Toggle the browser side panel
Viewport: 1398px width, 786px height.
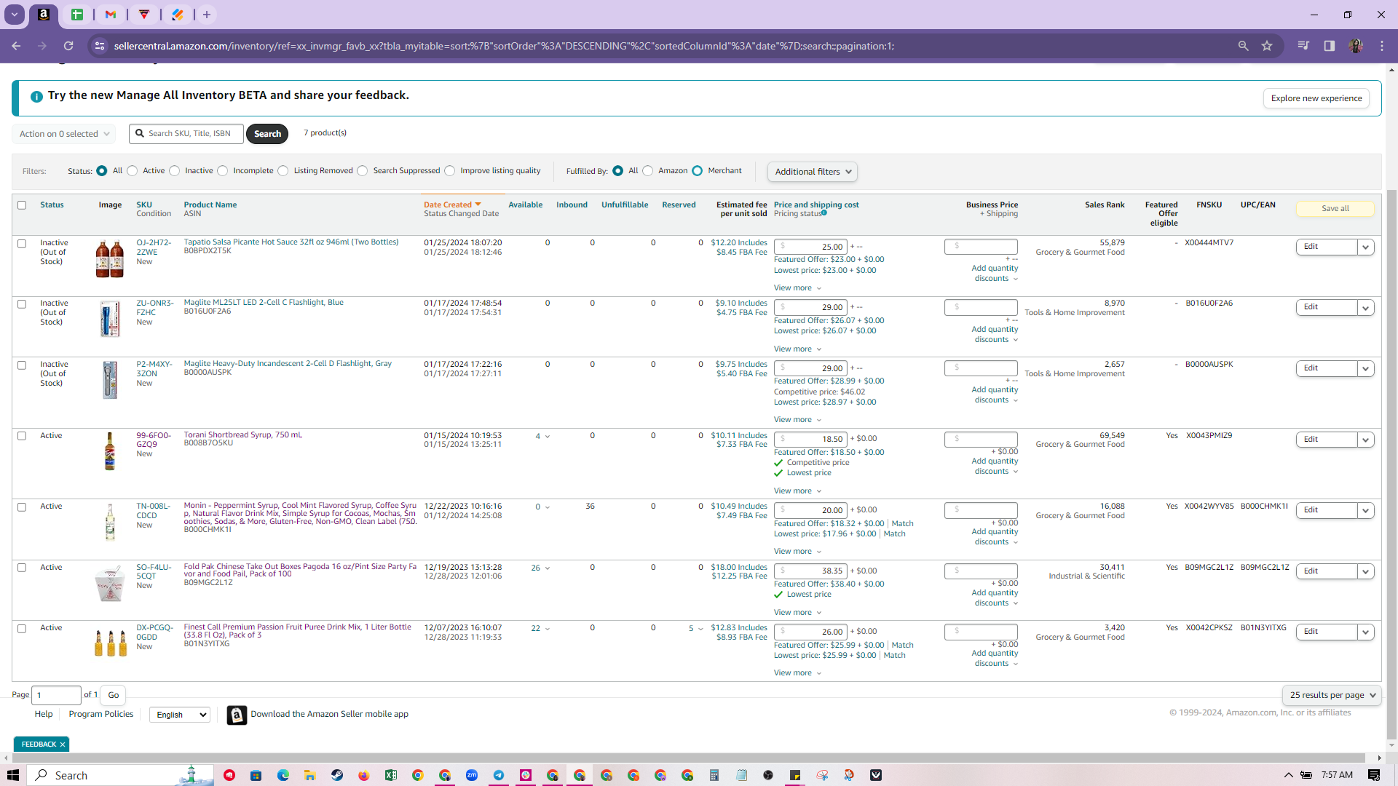point(1330,46)
